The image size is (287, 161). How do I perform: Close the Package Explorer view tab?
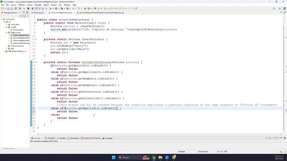coord(19,13)
